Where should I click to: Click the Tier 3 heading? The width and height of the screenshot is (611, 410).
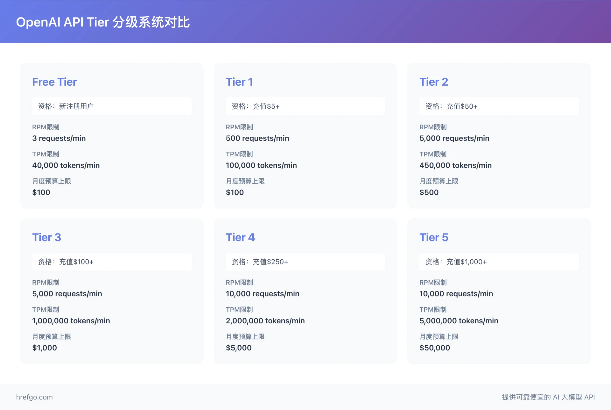pyautogui.click(x=46, y=237)
